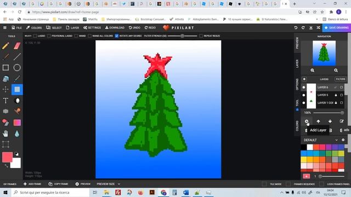351x197 pixels.
Task: Click the Copy Frame button
Action: (58, 184)
